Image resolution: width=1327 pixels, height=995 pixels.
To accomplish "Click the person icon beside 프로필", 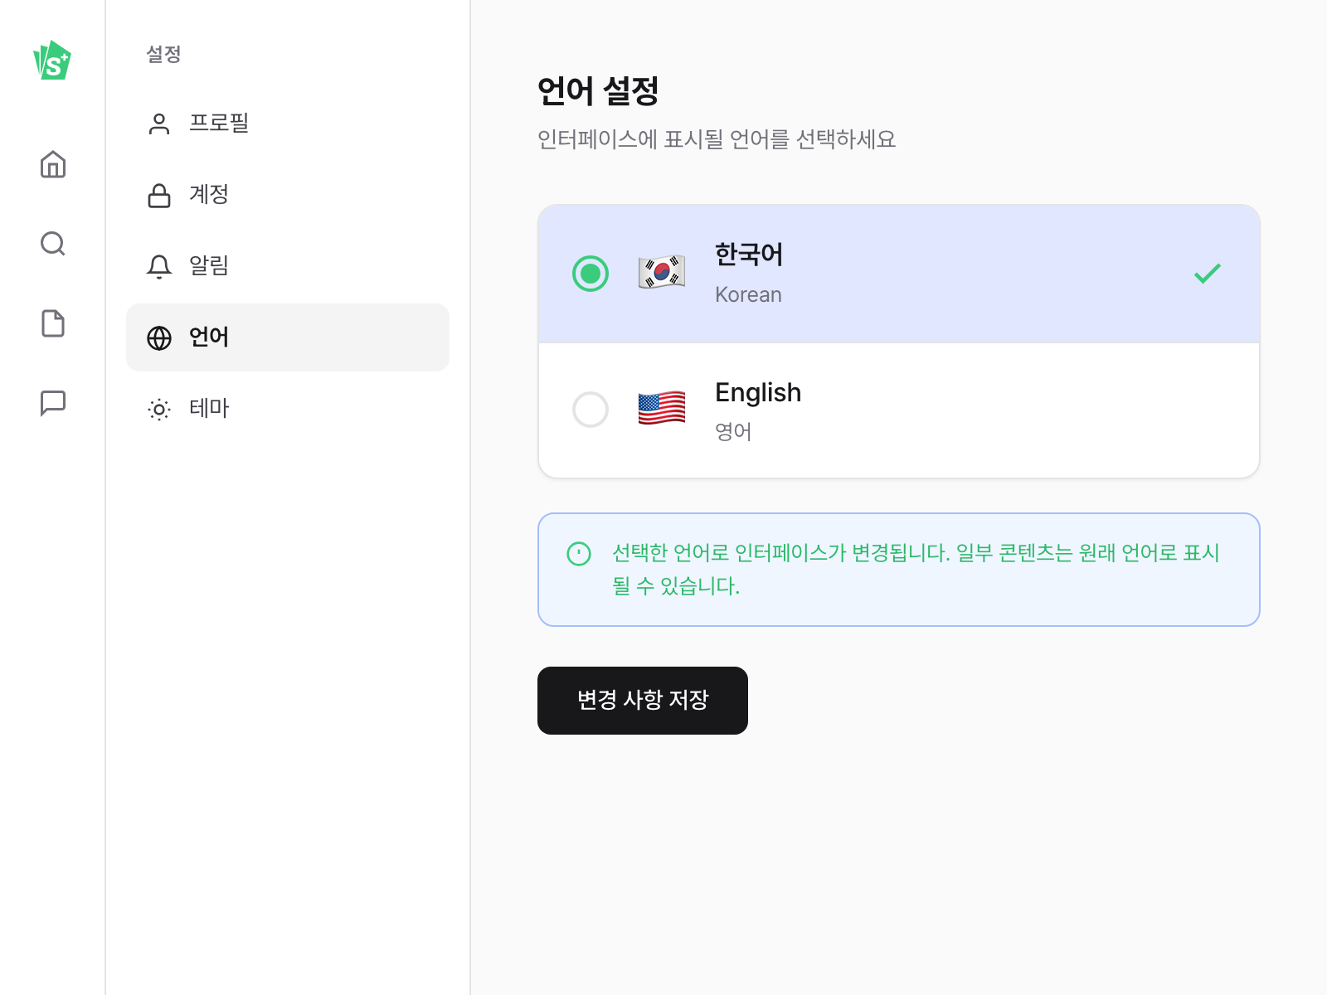I will [x=158, y=124].
